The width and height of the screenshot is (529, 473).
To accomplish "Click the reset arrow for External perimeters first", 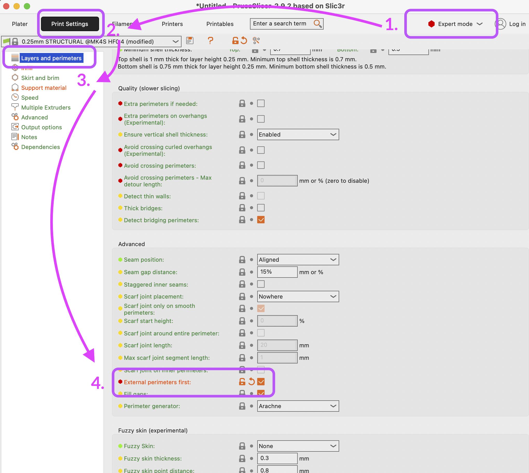I will pyautogui.click(x=251, y=382).
